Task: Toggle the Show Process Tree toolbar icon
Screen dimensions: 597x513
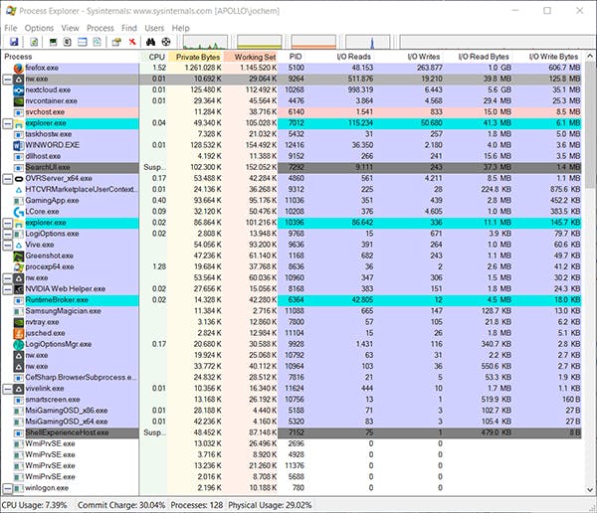Action: tap(68, 42)
